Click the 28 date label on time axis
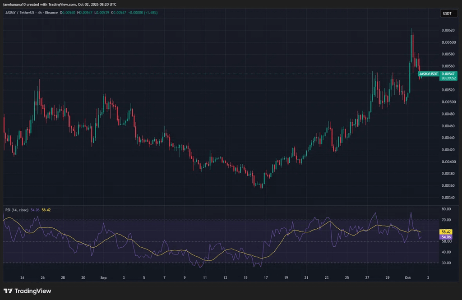Viewport: 462px width, 300px height. tap(63, 277)
